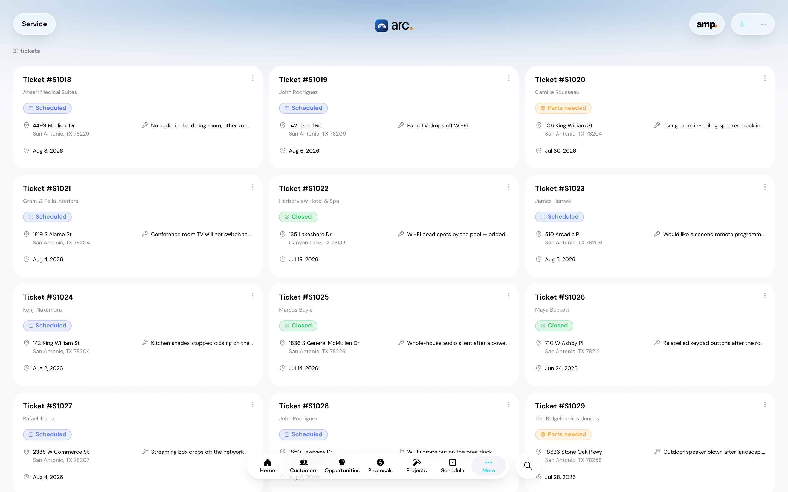Open the search magnifier button

pyautogui.click(x=528, y=466)
